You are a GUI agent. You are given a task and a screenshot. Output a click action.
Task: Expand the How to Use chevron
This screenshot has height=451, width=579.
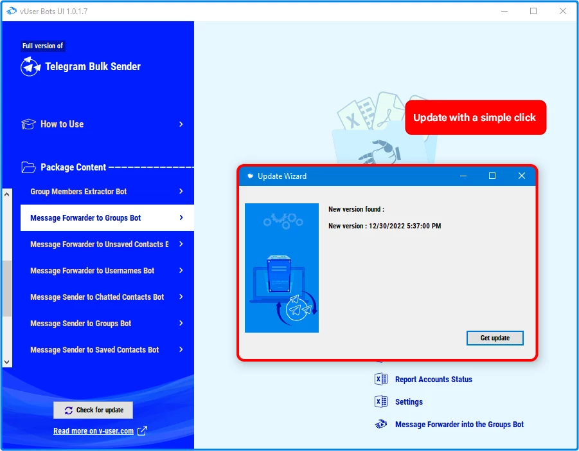click(x=181, y=124)
